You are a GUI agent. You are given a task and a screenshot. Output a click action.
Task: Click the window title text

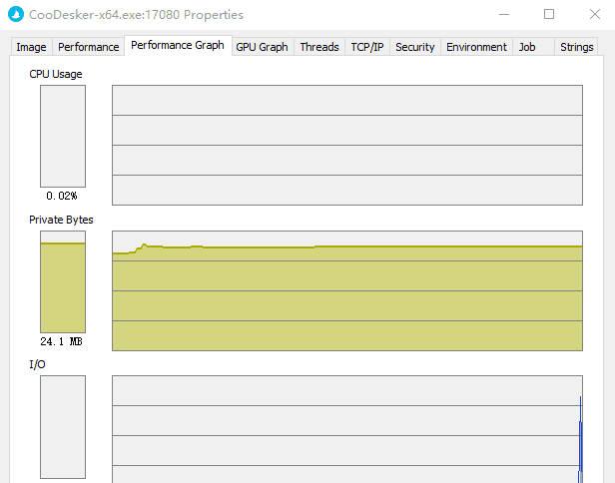coord(136,15)
